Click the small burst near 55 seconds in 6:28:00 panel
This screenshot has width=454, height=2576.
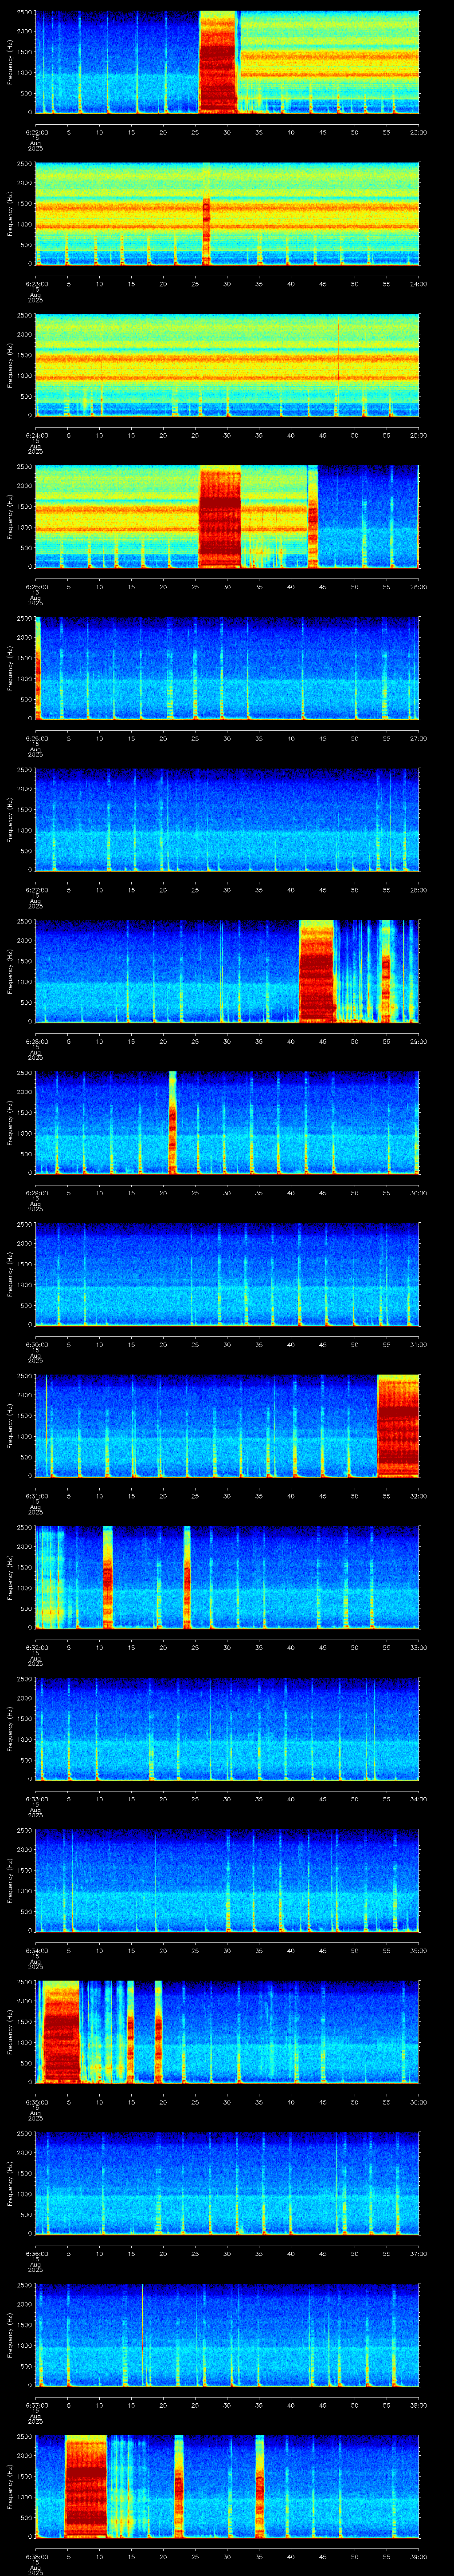(x=386, y=988)
